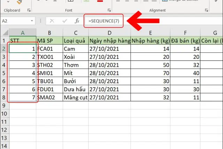The image size is (223, 149).
Task: Select the Mít fruit cell
Action: pyautogui.click(x=76, y=73)
